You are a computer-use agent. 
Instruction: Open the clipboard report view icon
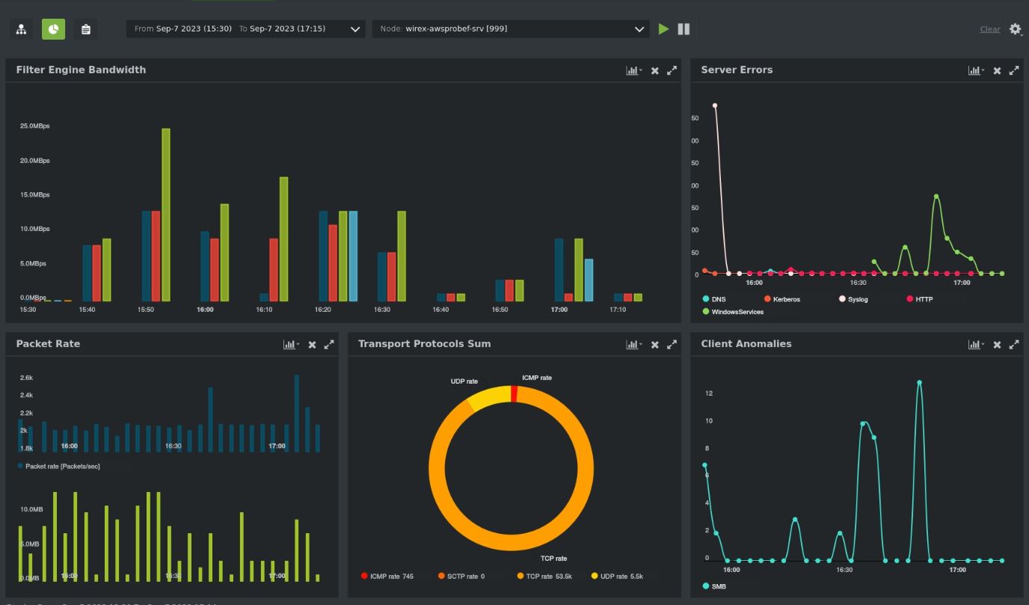(85, 29)
